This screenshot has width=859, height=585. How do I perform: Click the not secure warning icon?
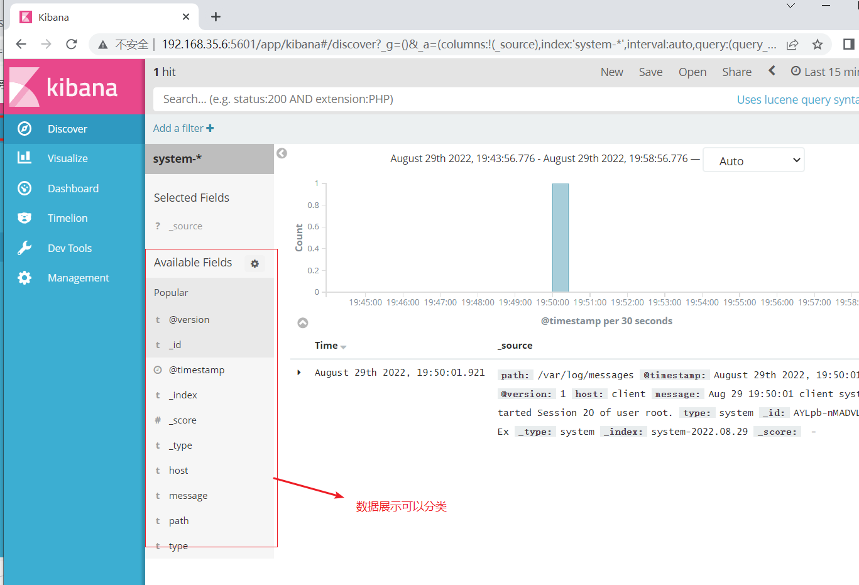coord(102,45)
